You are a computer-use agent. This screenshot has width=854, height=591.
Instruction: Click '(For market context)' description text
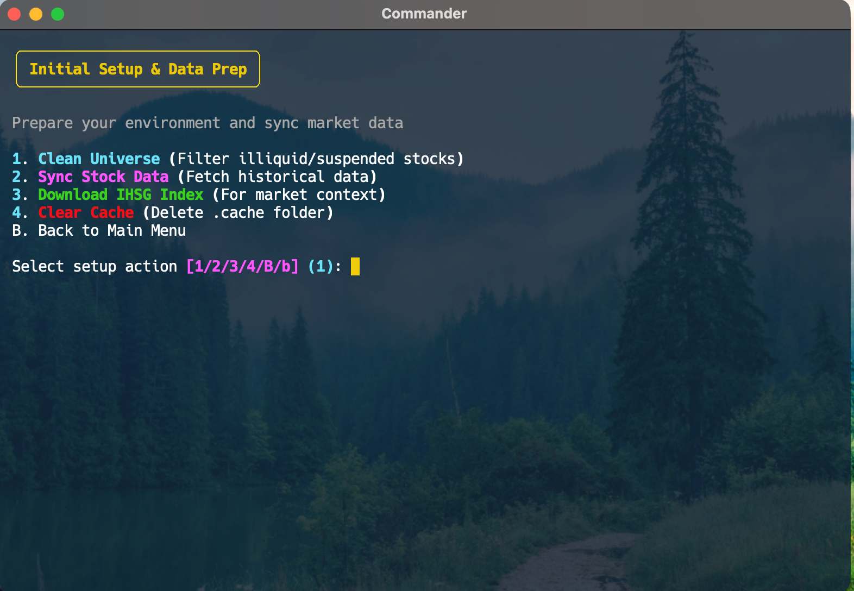click(299, 194)
